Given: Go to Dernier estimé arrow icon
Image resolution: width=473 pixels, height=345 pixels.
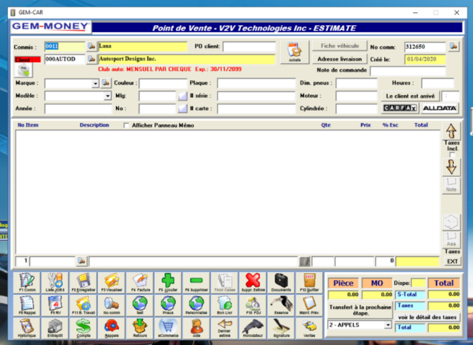Looking at the screenshot, I should pos(225,328).
